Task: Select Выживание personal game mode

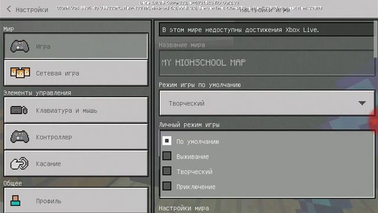Action: 167,156
